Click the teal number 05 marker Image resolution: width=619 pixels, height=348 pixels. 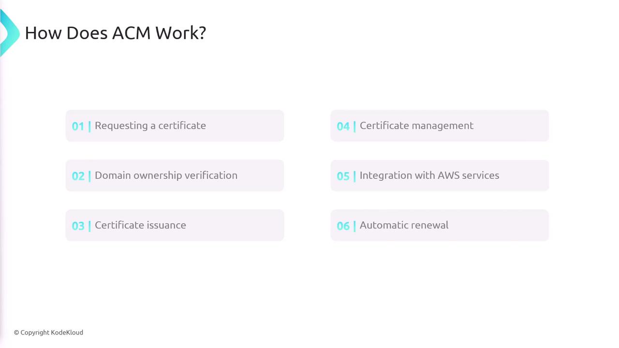pyautogui.click(x=343, y=176)
